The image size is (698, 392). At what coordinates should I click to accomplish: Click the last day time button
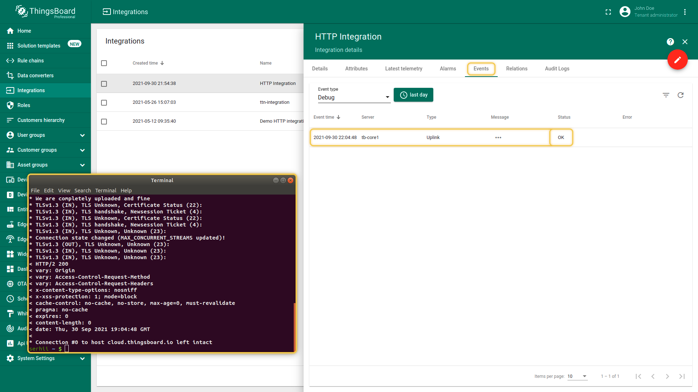[x=413, y=95]
